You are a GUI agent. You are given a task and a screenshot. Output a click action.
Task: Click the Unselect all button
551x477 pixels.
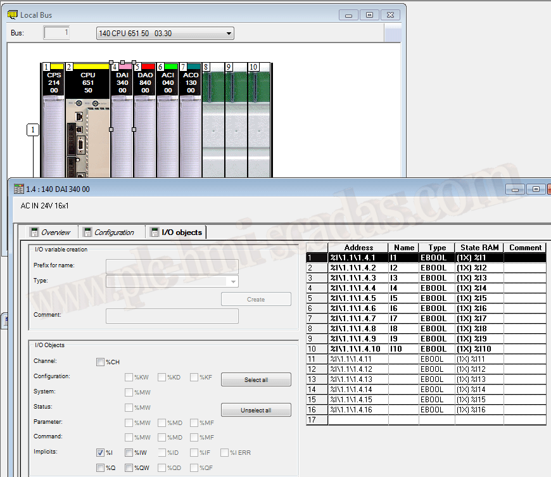pyautogui.click(x=256, y=410)
